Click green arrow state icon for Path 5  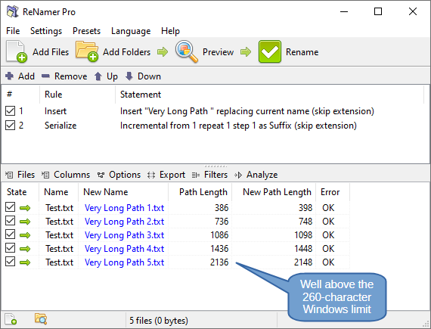[25, 262]
